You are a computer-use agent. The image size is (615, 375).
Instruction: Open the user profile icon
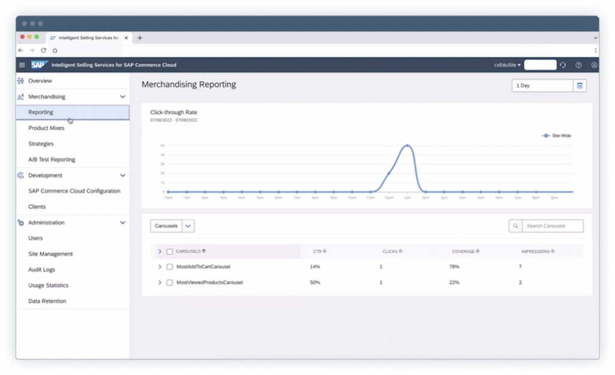[594, 65]
